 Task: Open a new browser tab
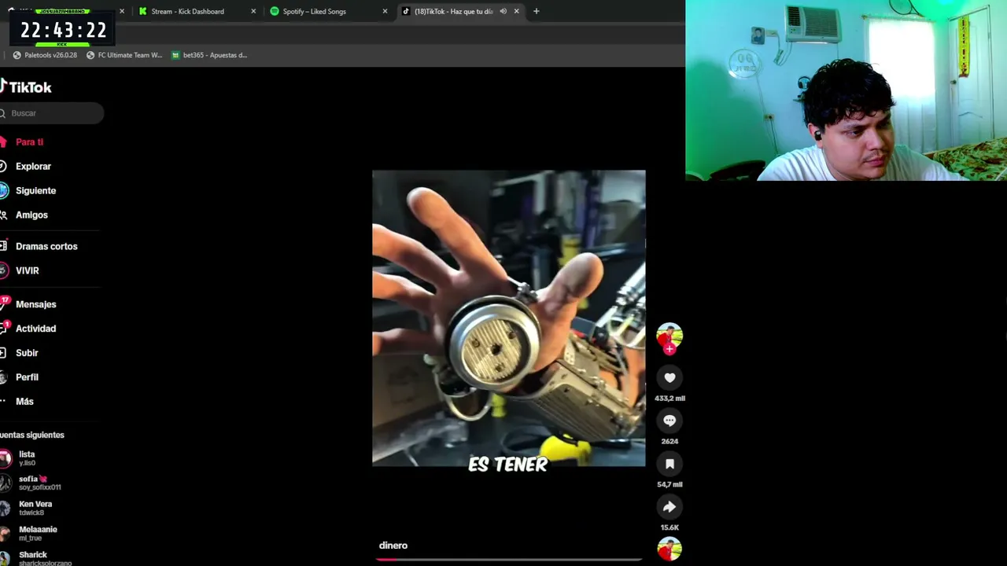tap(536, 11)
